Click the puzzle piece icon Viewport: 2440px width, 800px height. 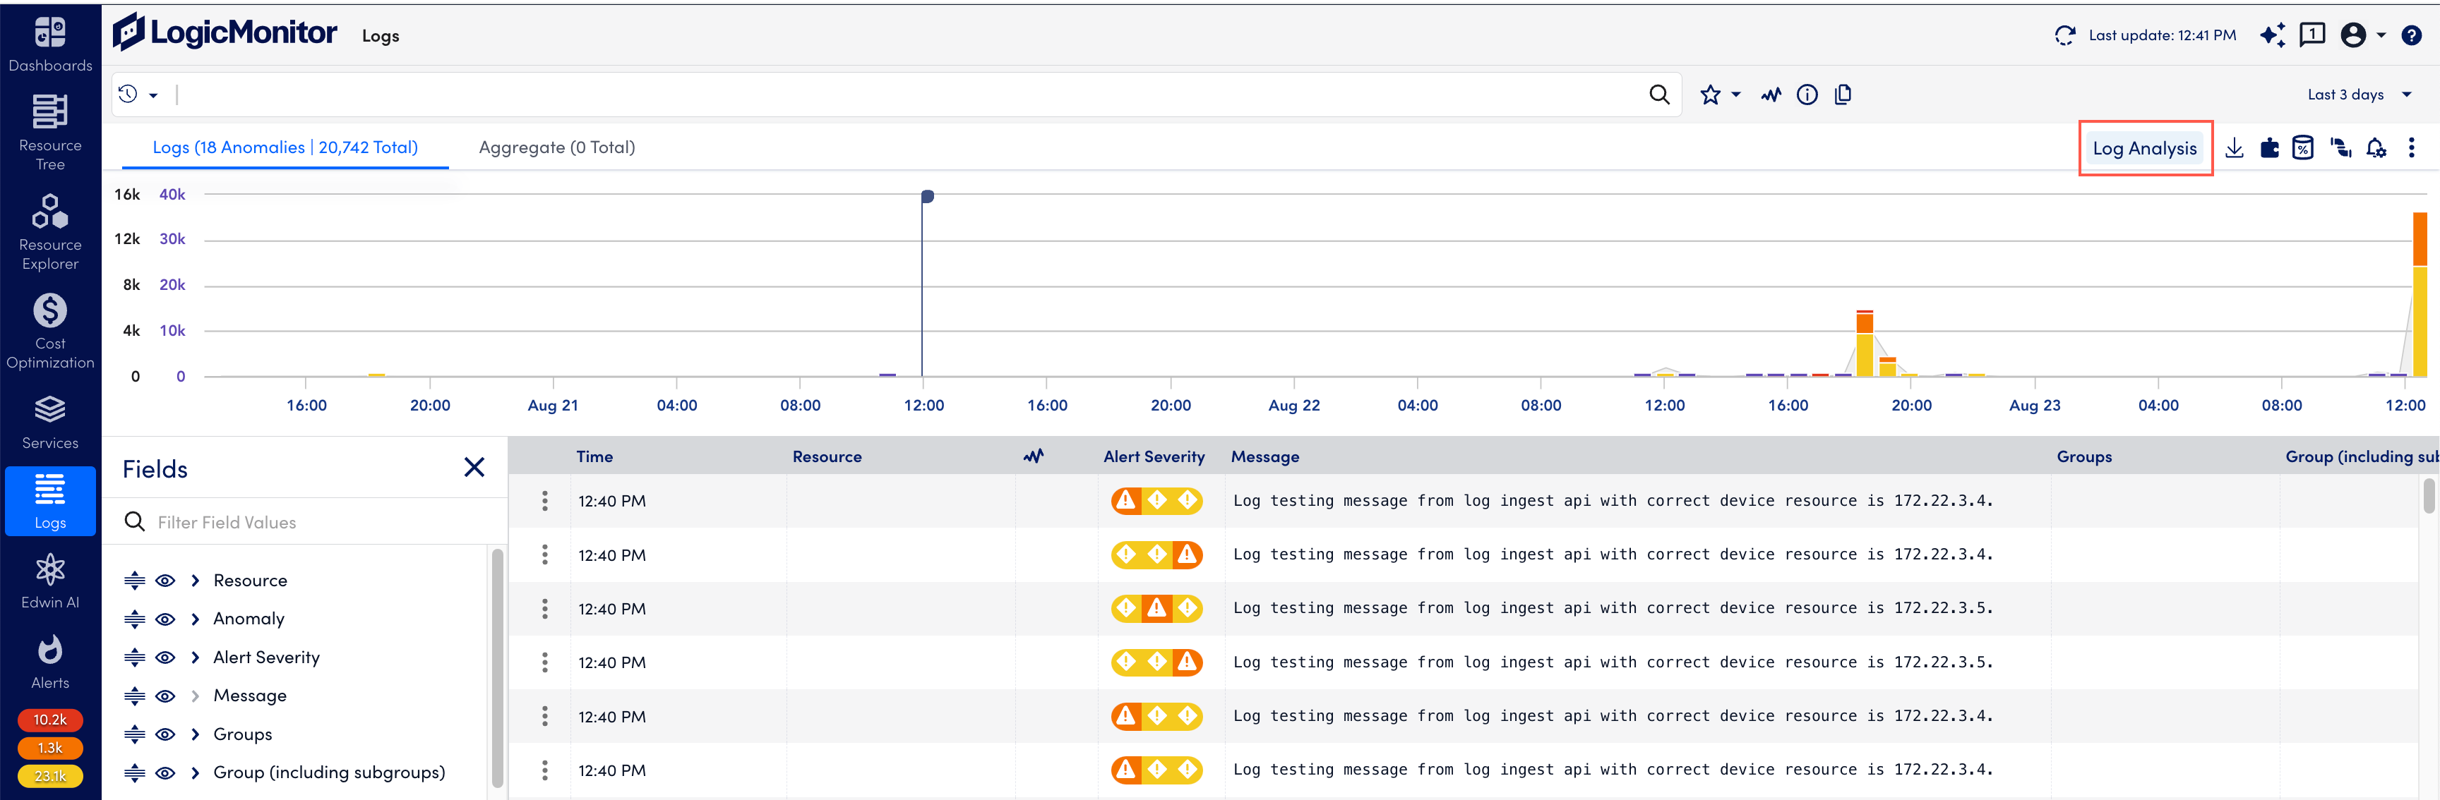click(2270, 147)
